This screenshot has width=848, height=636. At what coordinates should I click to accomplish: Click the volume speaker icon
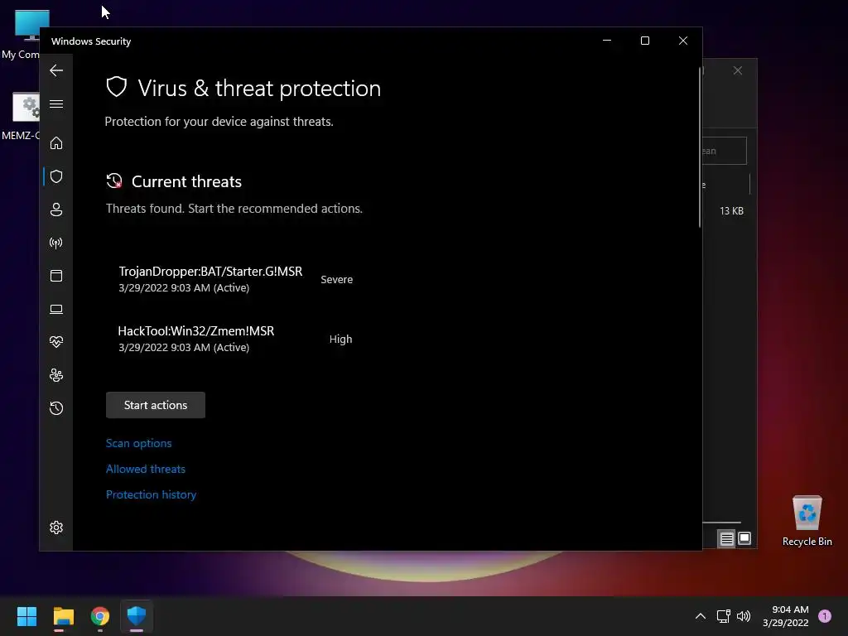click(x=744, y=616)
